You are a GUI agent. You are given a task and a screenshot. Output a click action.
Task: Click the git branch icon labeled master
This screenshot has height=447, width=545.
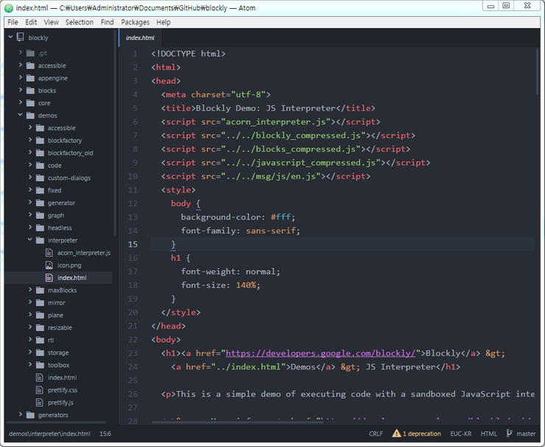click(x=510, y=434)
